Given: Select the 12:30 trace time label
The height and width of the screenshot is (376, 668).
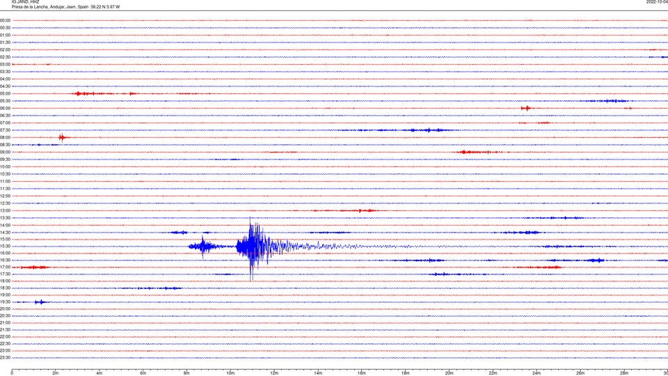Looking at the screenshot, I should pos(5,203).
